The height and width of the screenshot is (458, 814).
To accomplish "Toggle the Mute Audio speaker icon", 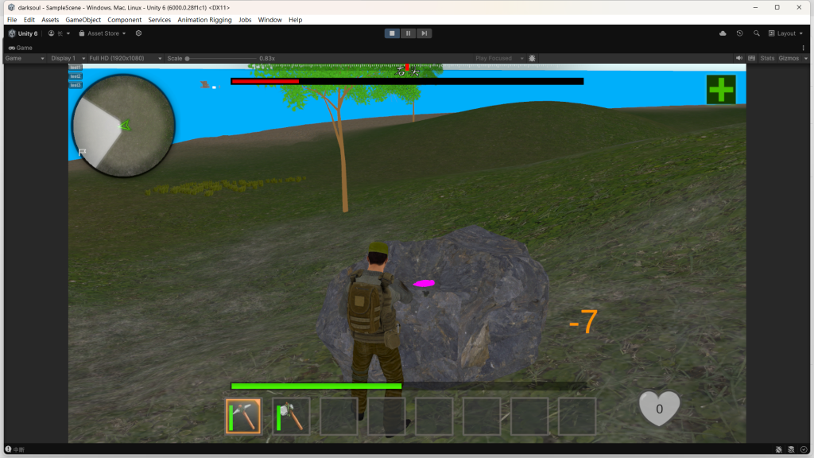I will pos(739,58).
